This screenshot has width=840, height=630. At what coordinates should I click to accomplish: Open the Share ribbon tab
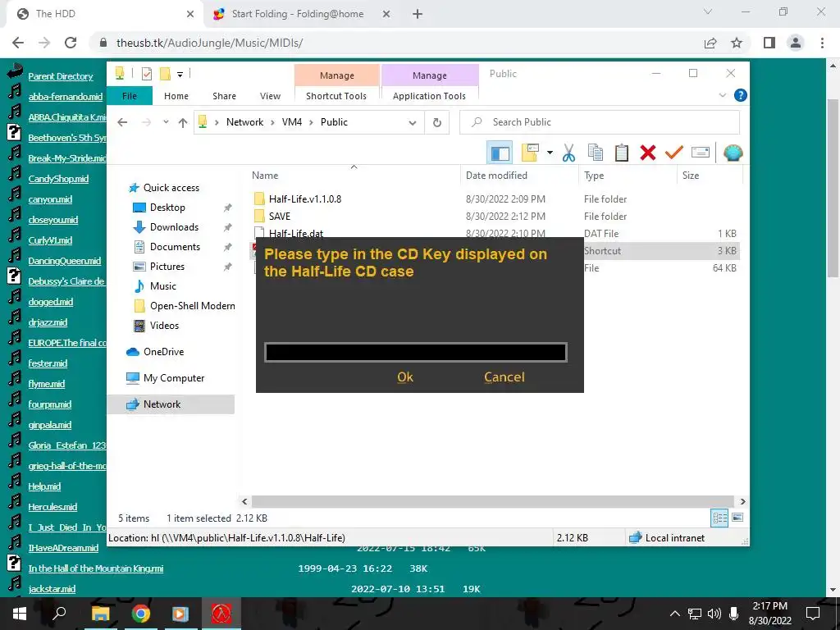pyautogui.click(x=224, y=96)
